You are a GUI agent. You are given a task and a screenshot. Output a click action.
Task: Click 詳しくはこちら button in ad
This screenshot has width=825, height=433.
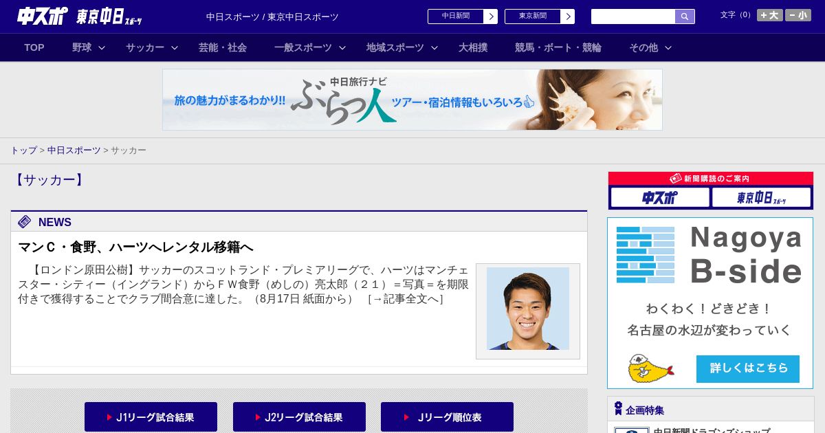[x=748, y=369]
